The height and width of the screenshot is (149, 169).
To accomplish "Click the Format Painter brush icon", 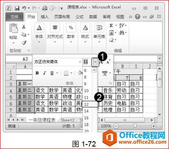I will click(24, 43).
